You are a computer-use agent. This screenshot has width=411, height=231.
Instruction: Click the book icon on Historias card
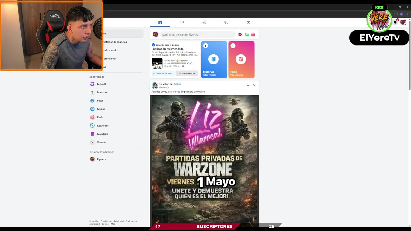point(214,59)
